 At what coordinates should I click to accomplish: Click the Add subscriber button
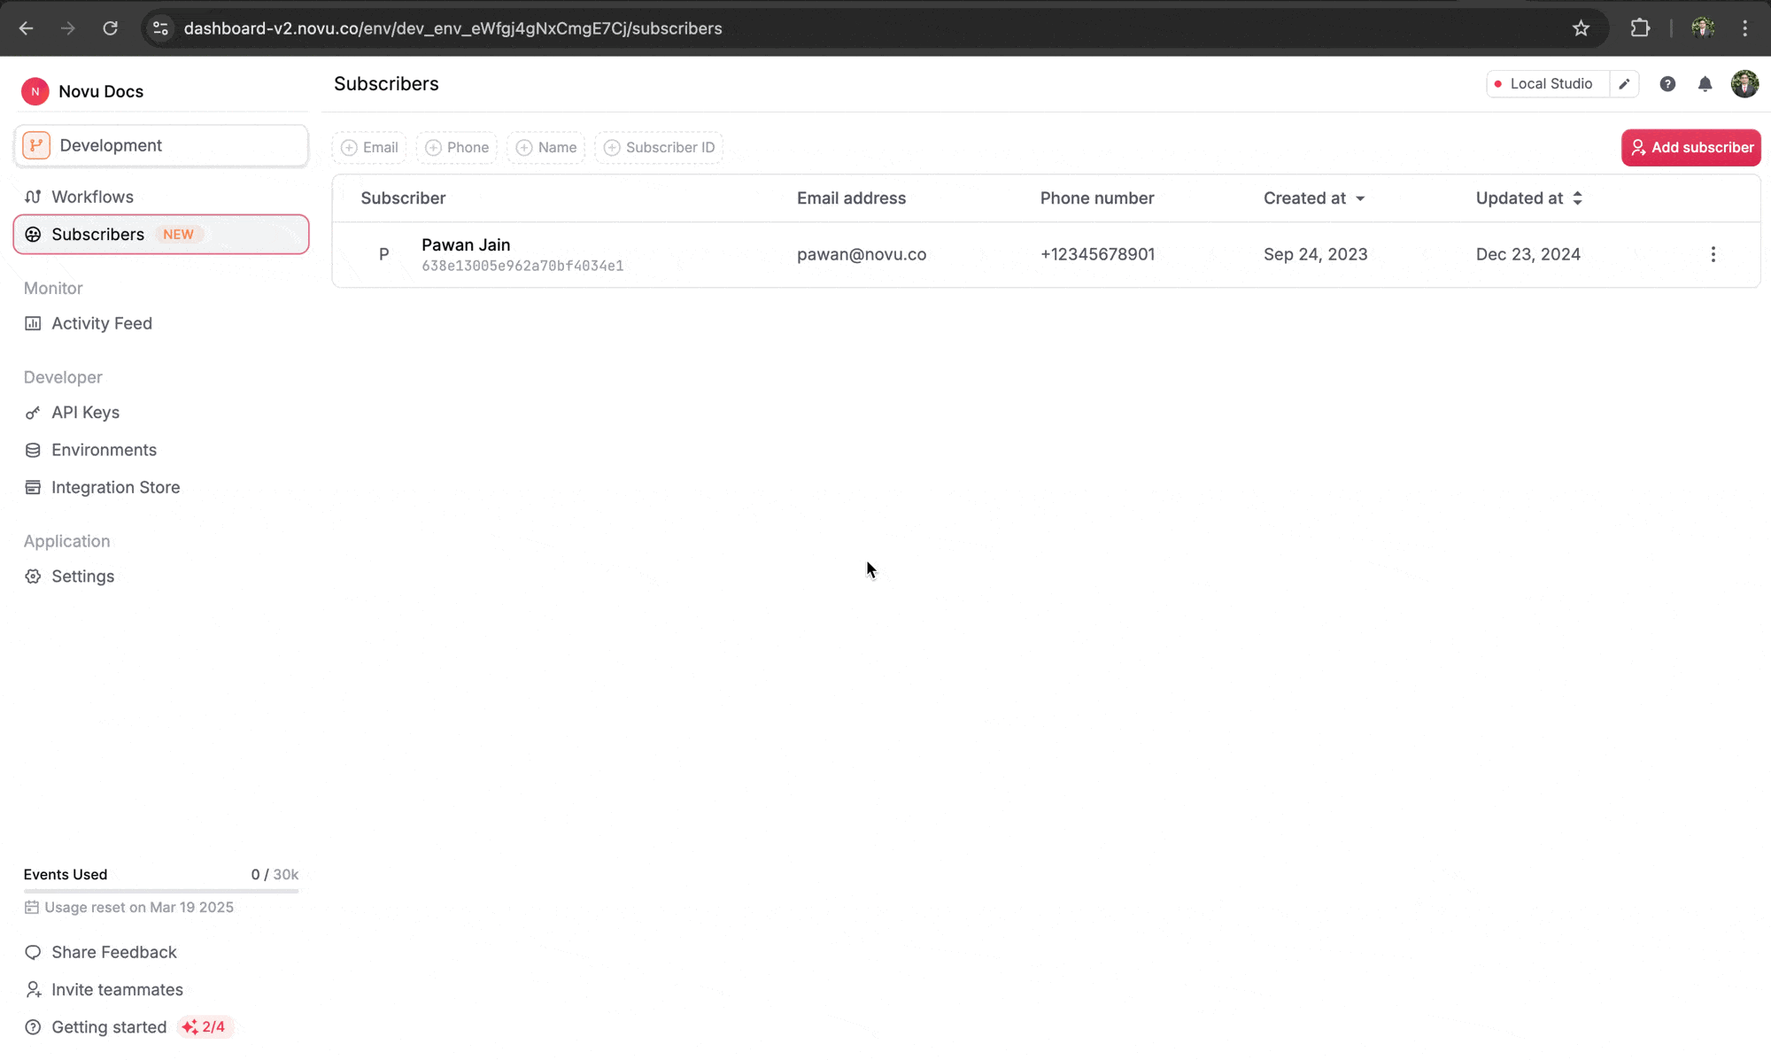(x=1690, y=147)
